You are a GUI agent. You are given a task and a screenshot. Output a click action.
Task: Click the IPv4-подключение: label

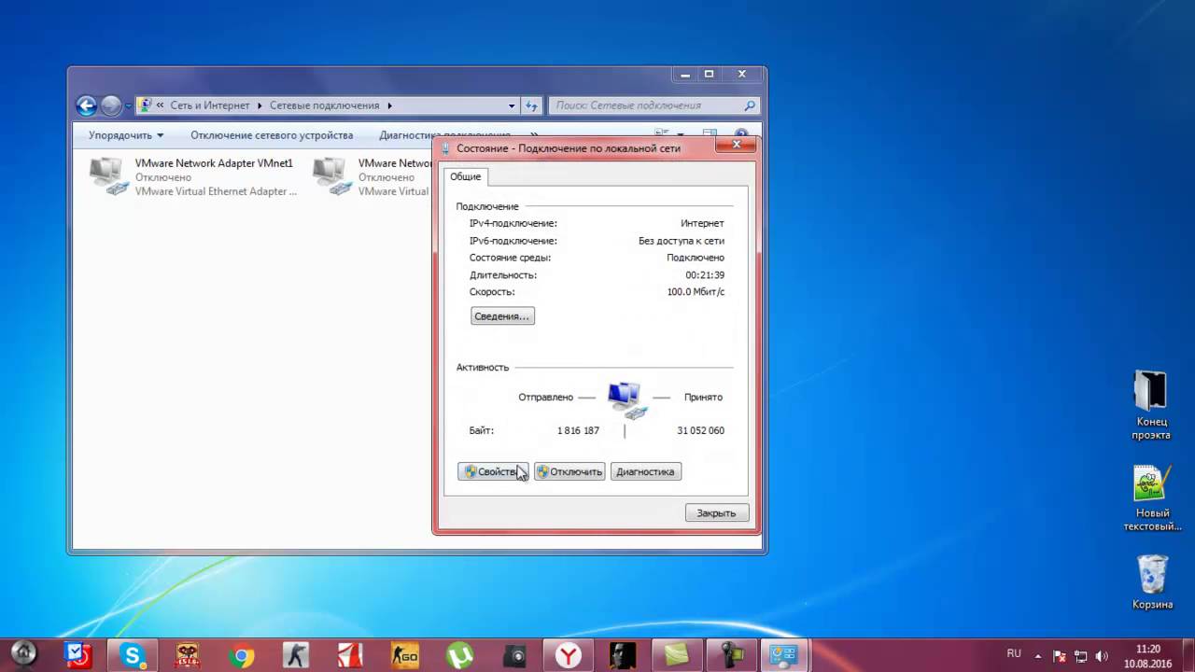(x=513, y=224)
